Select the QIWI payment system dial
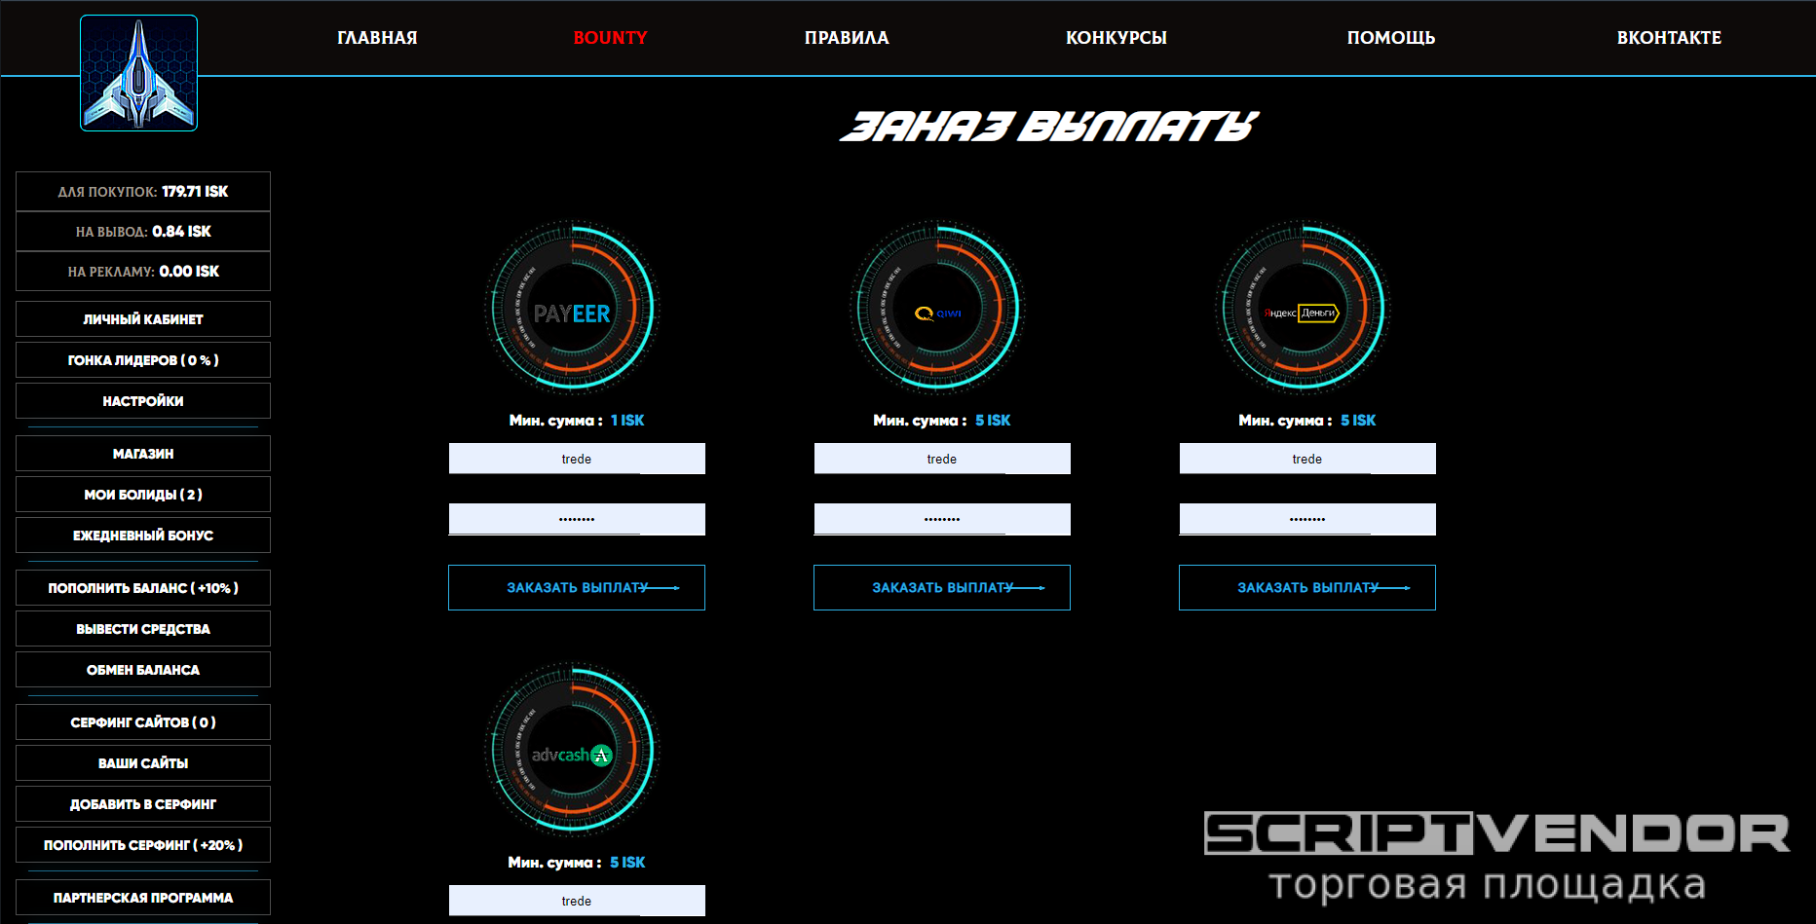Viewport: 1816px width, 924px height. pyautogui.click(x=938, y=308)
